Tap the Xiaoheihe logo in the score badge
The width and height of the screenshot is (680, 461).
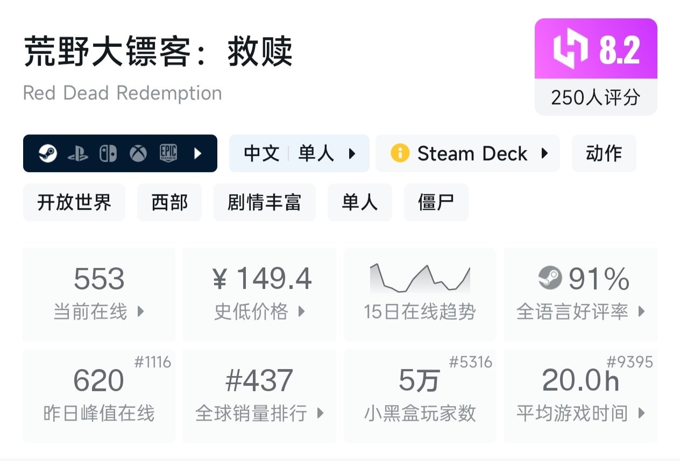(x=571, y=51)
